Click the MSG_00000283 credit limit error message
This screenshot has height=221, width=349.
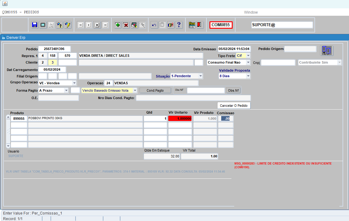pyautogui.click(x=283, y=165)
